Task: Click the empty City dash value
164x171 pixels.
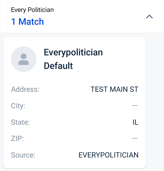Action: click(135, 106)
